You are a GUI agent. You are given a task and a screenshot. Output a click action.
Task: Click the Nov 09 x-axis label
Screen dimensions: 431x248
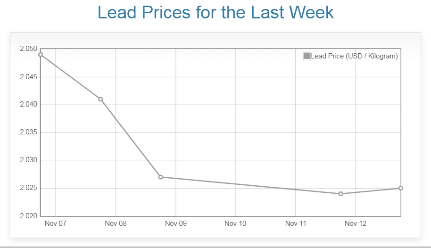176,223
